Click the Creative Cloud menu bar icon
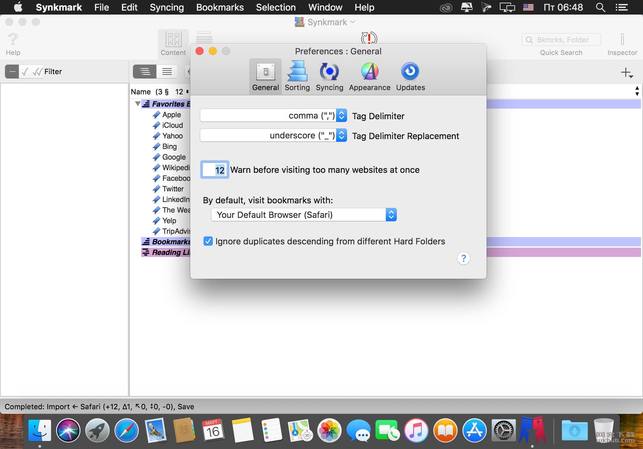Screen dimensions: 643x449 446,7
